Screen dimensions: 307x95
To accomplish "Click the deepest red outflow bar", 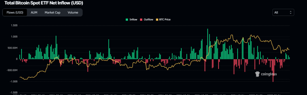I will pos(273,71).
